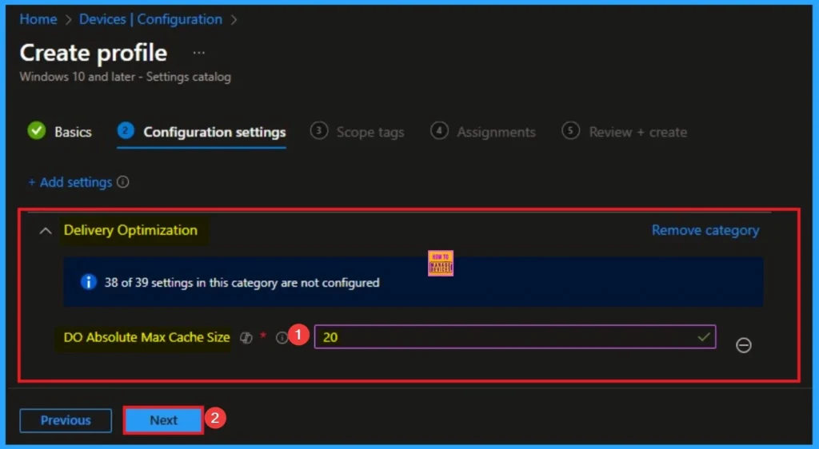Image resolution: width=819 pixels, height=449 pixels.
Task: Click the blue info icon in settings banner
Action: 90,282
